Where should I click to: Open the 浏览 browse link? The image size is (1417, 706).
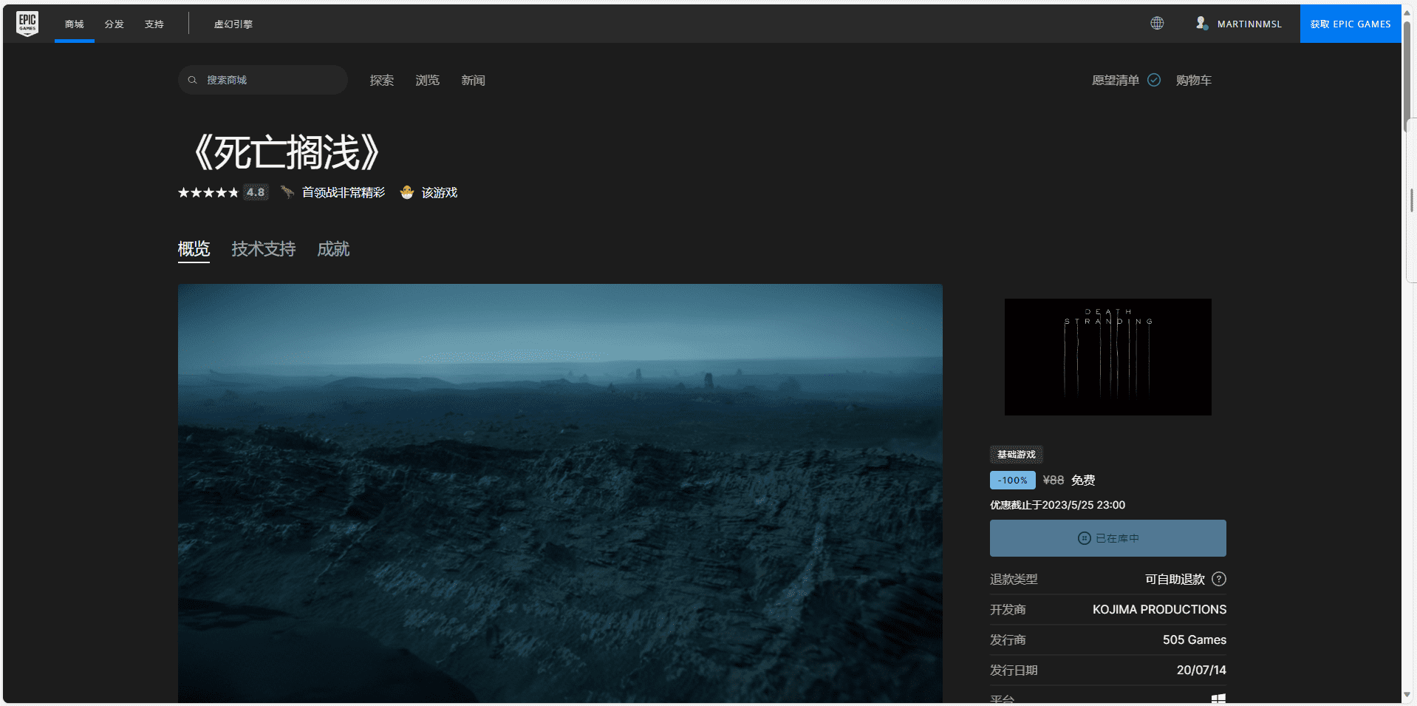(x=428, y=80)
